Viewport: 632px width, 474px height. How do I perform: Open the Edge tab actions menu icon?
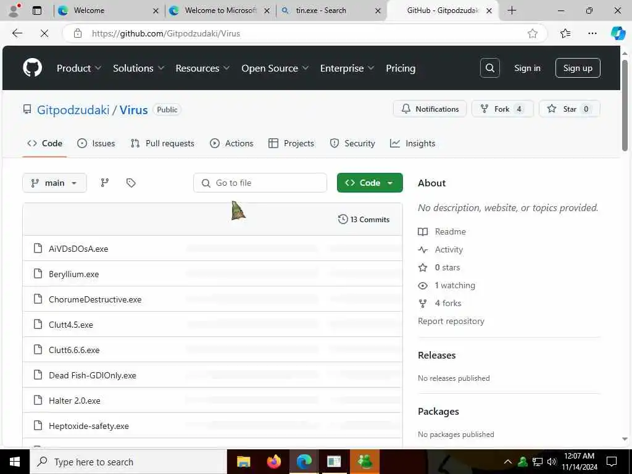[36, 10]
